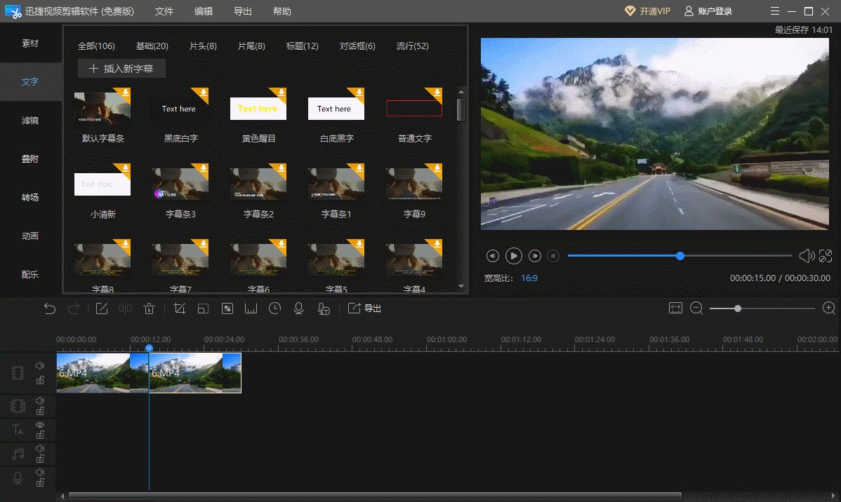Screen dimensions: 841x502
Task: Open the 帮助 menu
Action: (x=282, y=11)
